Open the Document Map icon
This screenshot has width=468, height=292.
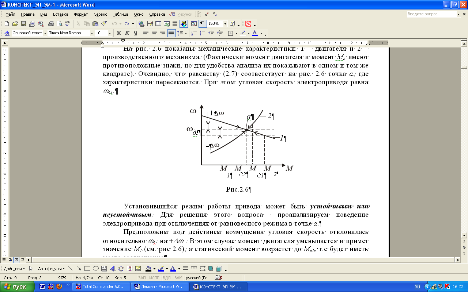click(x=194, y=24)
